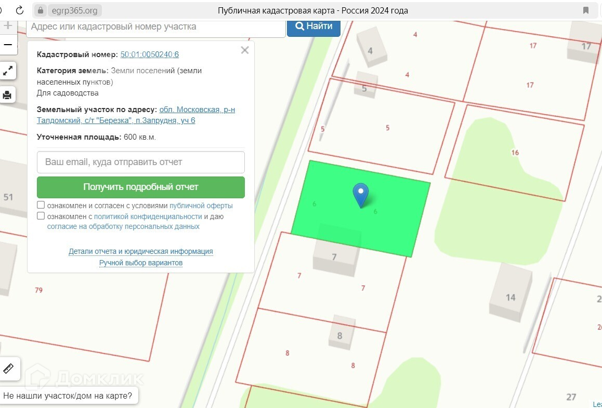
Task: Open политикой конфиденциальности link
Action: (148, 216)
